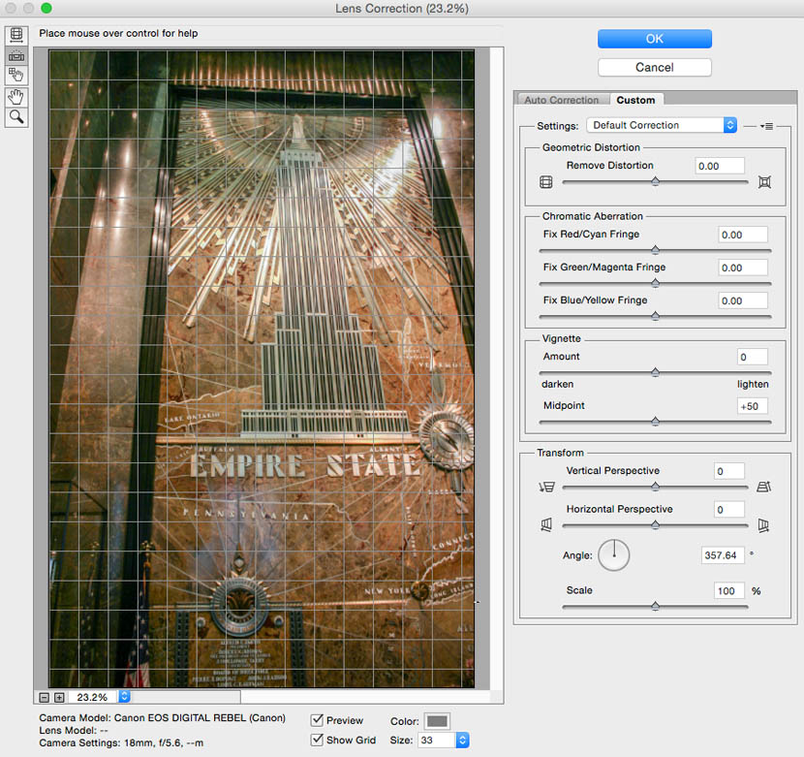
Task: Switch to the Auto Correction tab
Action: click(x=562, y=100)
